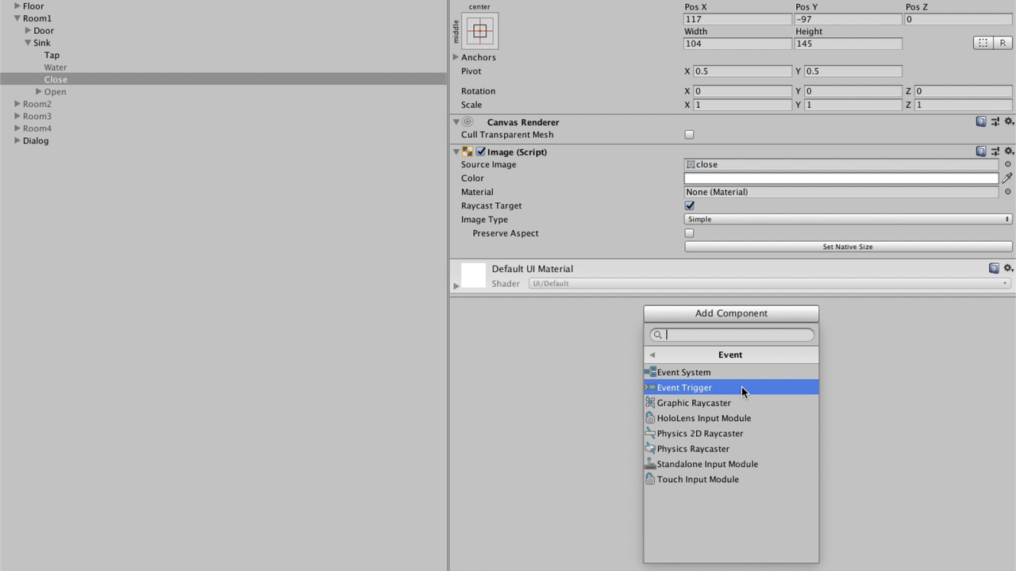The width and height of the screenshot is (1016, 571).
Task: Choose Graphic Raycaster component
Action: click(x=694, y=403)
